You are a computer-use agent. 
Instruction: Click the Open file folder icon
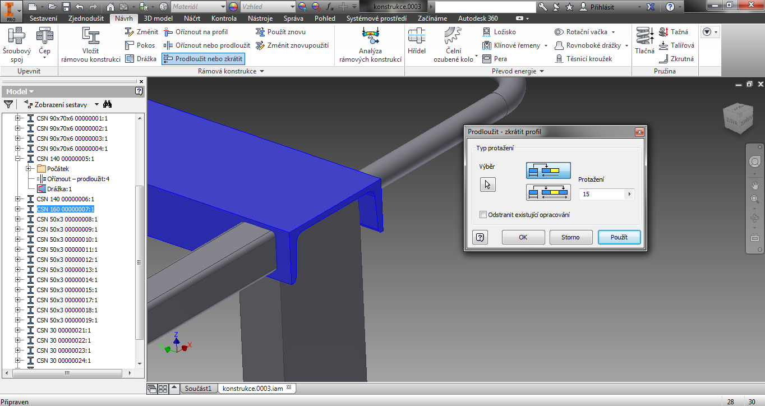[53, 7]
